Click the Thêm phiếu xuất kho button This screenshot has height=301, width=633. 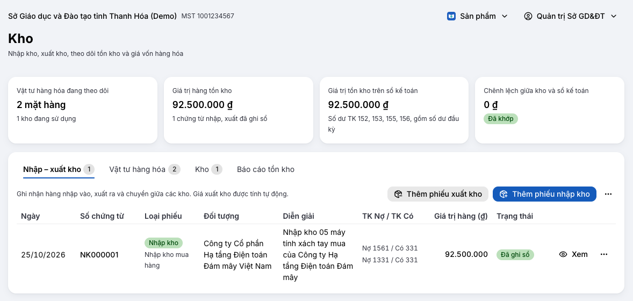pyautogui.click(x=437, y=194)
